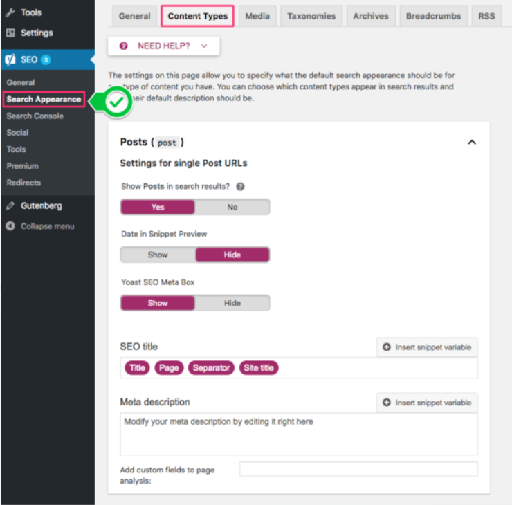Choose Show for Yoast SEO Meta Box

tap(158, 303)
